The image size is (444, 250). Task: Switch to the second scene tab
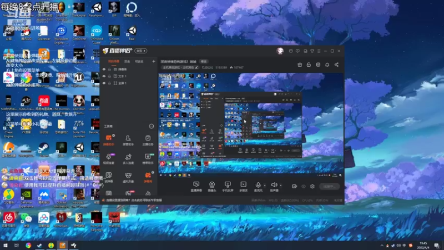click(127, 62)
